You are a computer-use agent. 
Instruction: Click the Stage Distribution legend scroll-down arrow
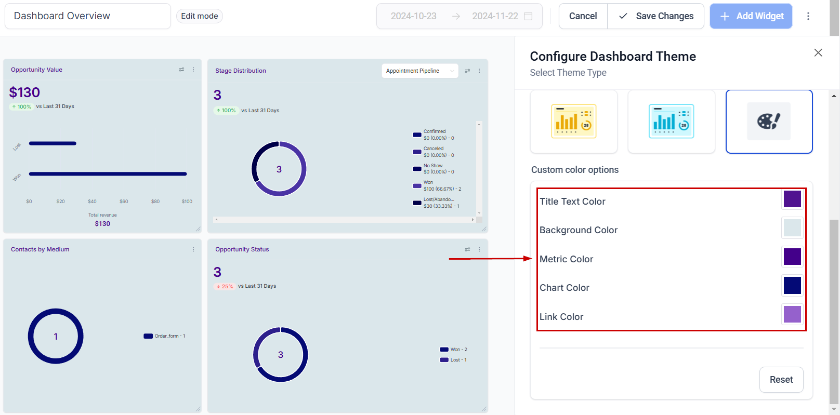479,213
